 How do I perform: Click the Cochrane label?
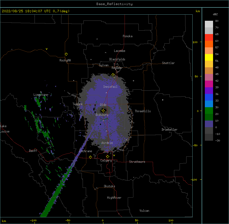point(86,151)
